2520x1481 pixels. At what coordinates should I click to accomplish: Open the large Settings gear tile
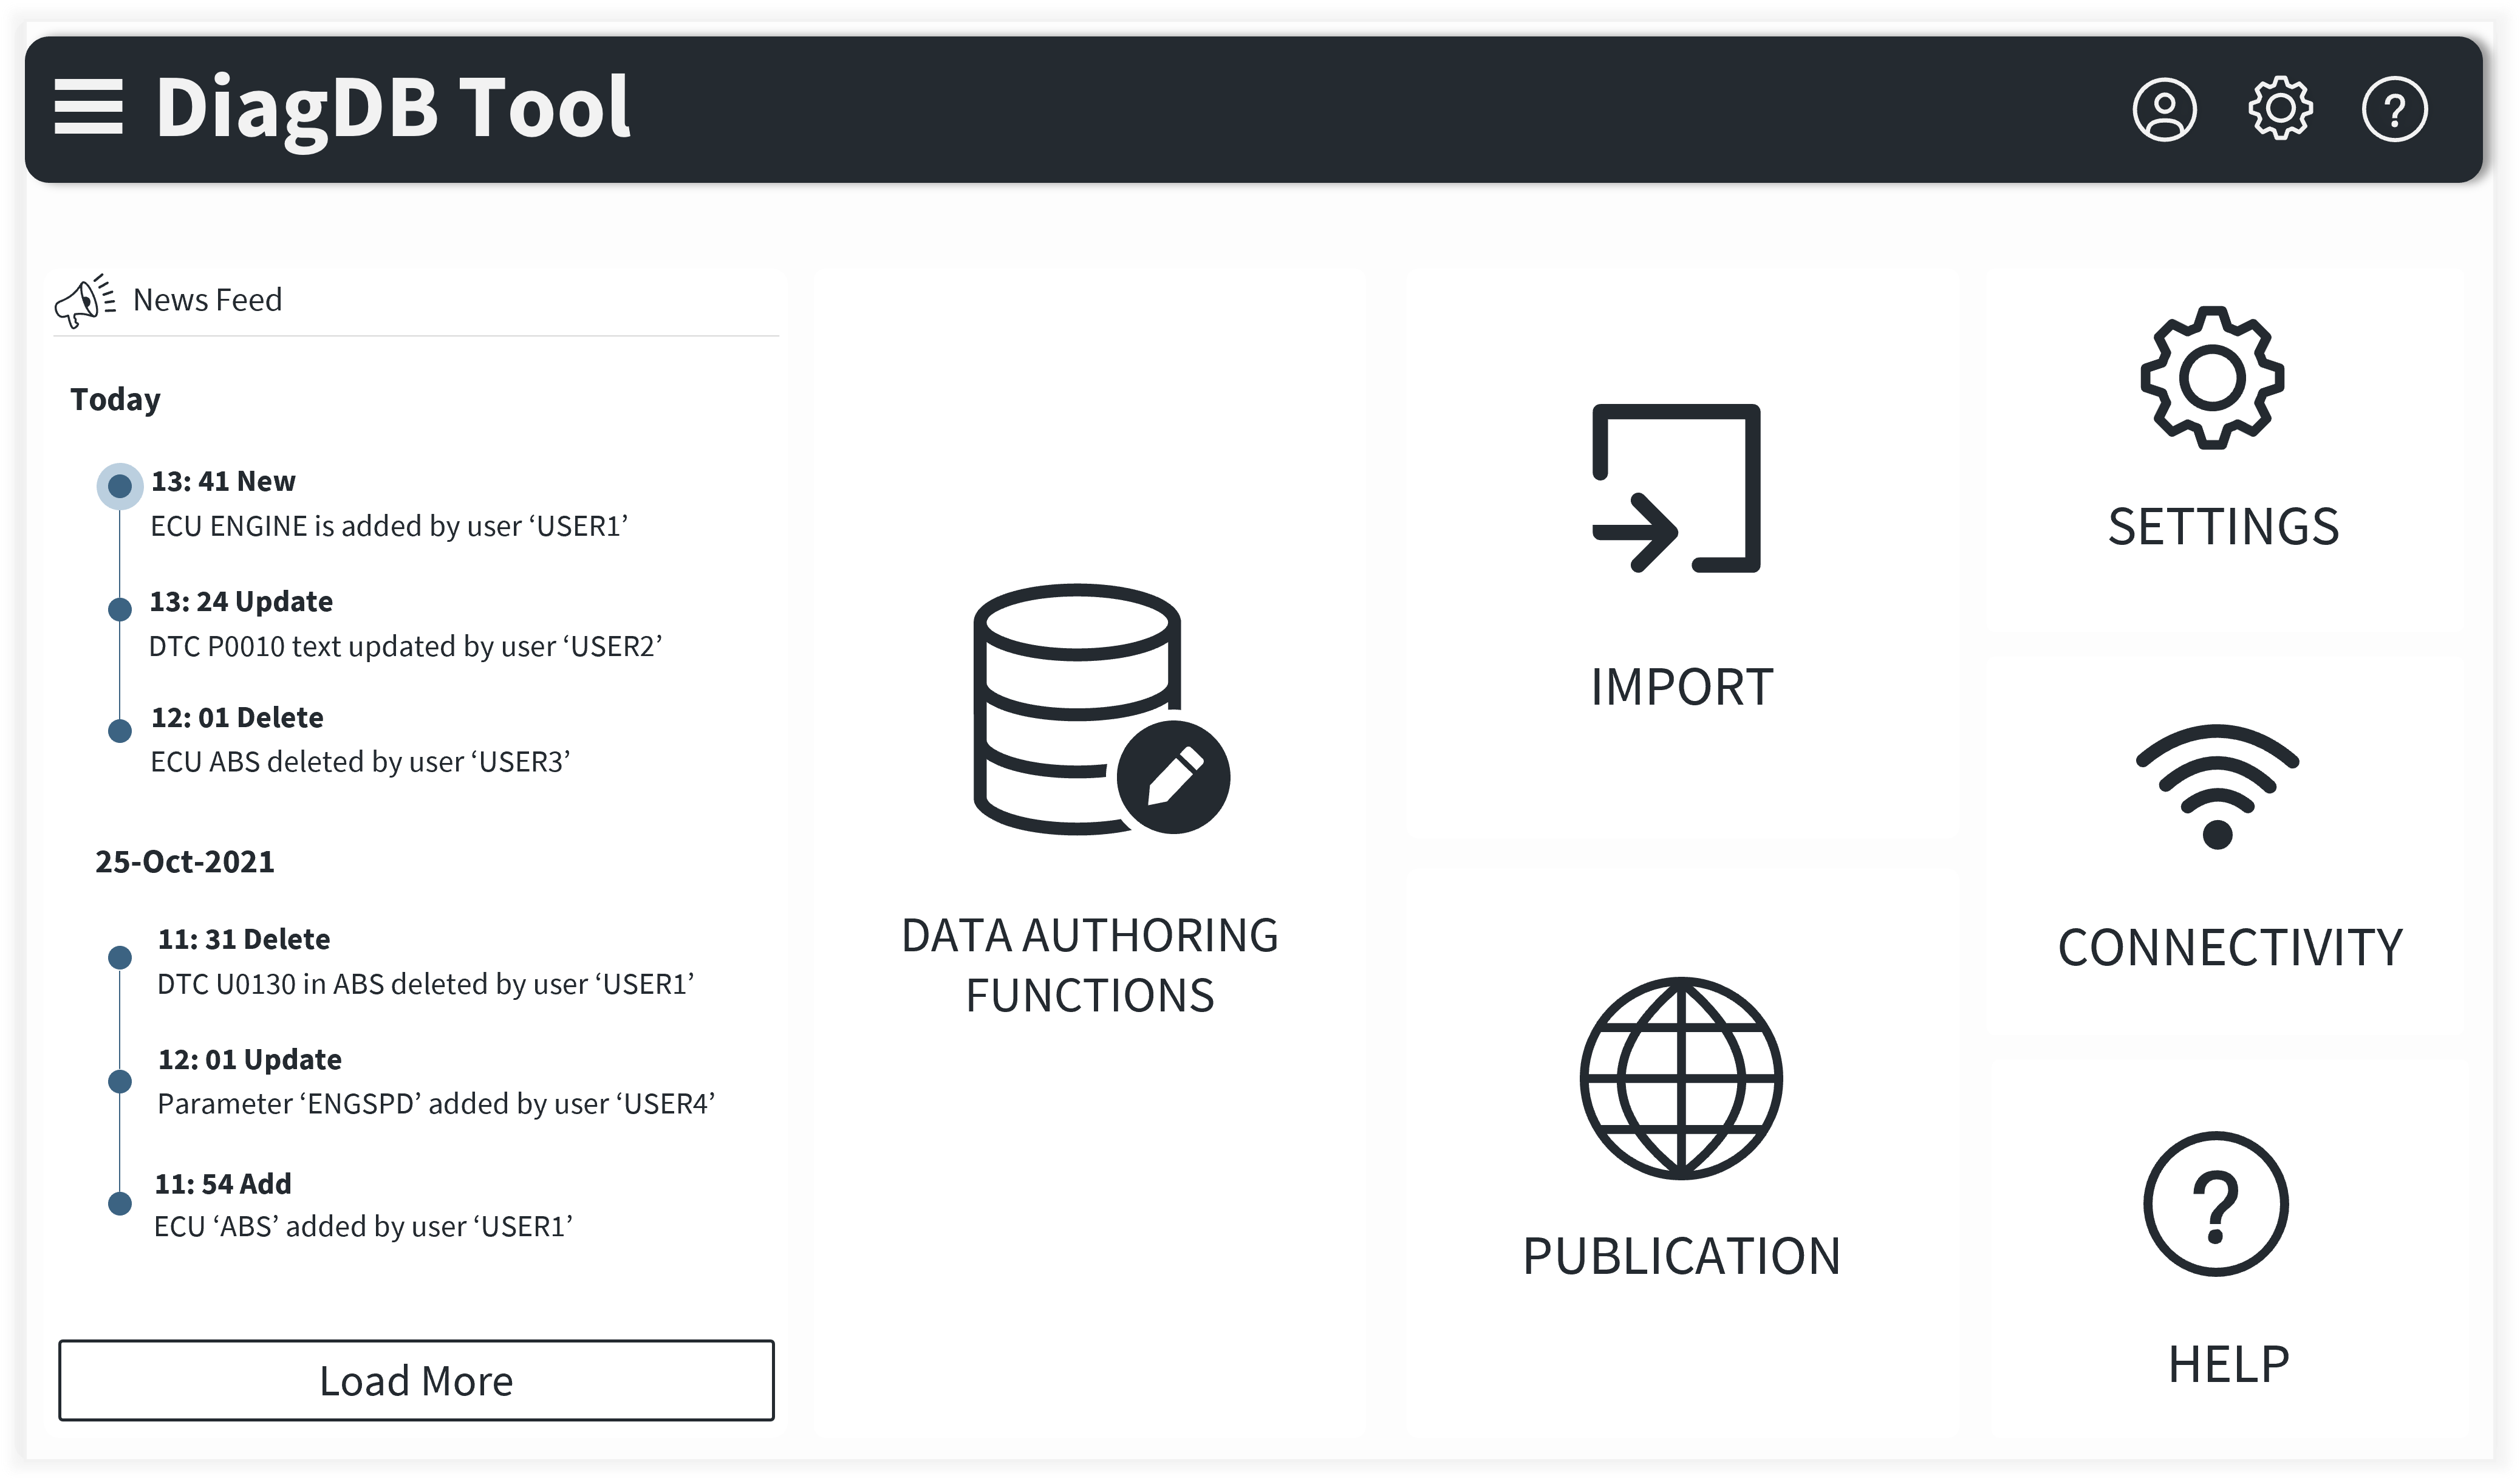[x=2212, y=378]
